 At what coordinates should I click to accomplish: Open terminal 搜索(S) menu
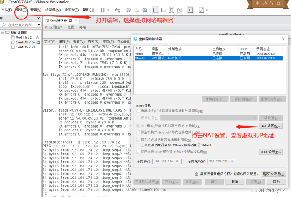pos(93,42)
